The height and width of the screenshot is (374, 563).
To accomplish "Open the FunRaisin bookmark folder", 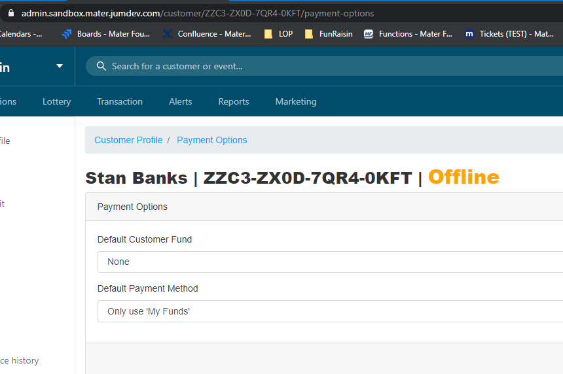I will pos(329,34).
